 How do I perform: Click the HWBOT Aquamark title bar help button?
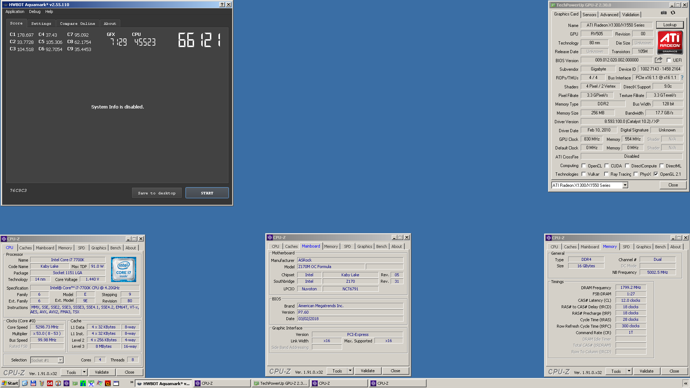[222, 5]
